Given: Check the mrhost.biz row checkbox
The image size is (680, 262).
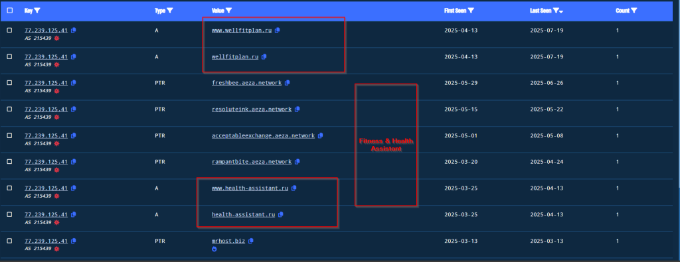Looking at the screenshot, I should pyautogui.click(x=9, y=241).
